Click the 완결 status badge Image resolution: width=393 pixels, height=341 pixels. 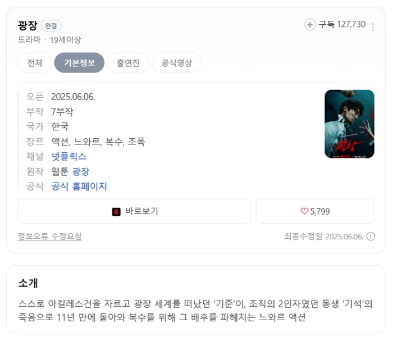click(x=51, y=26)
